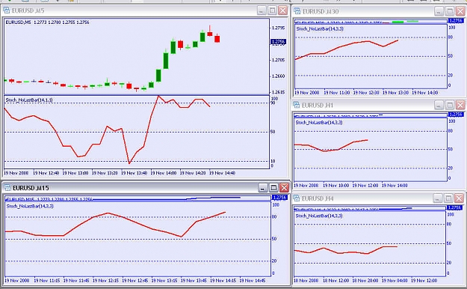Click the chart icon in EURUSD,M30 title bar
The height and width of the screenshot is (289, 467).
[297, 11]
